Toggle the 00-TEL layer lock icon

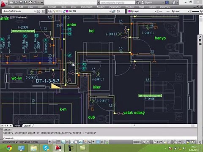(x=64, y=11)
